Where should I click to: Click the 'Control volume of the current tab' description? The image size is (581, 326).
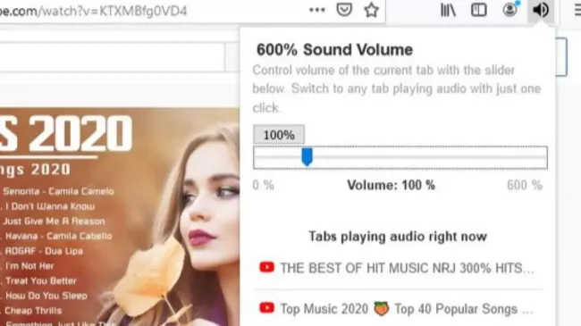pyautogui.click(x=397, y=89)
